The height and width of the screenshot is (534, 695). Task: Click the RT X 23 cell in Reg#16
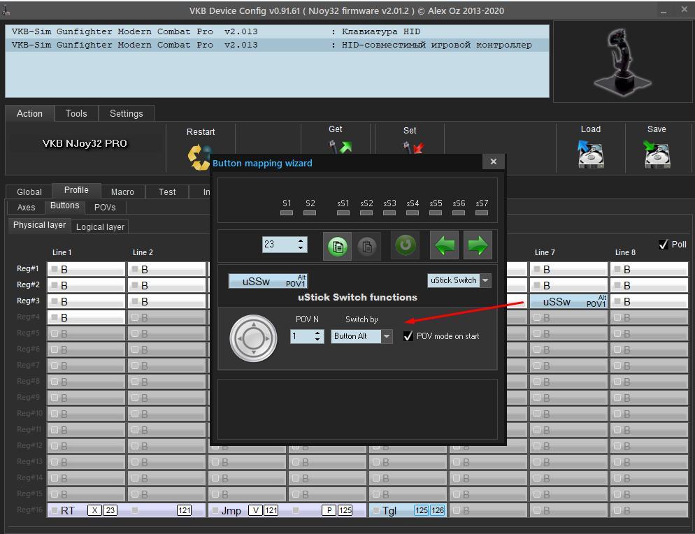point(87,510)
